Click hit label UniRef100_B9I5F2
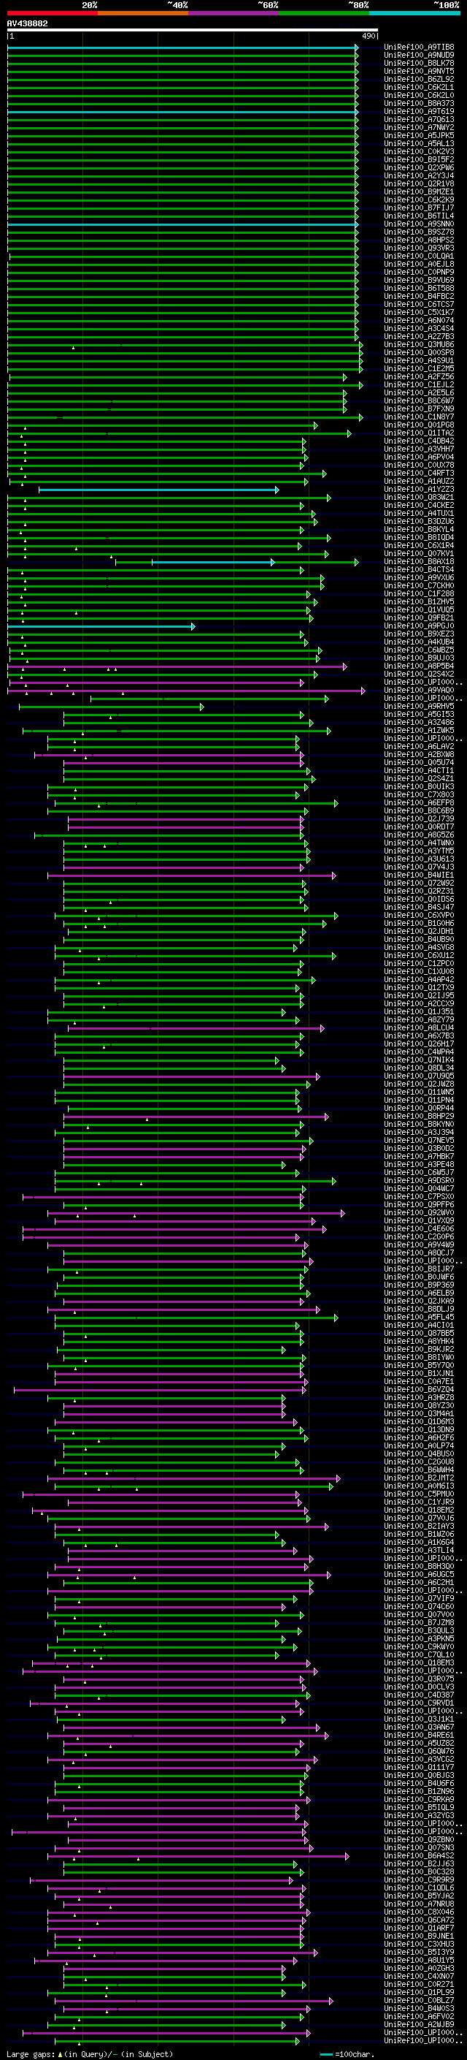This screenshot has width=467, height=2060. click(419, 159)
